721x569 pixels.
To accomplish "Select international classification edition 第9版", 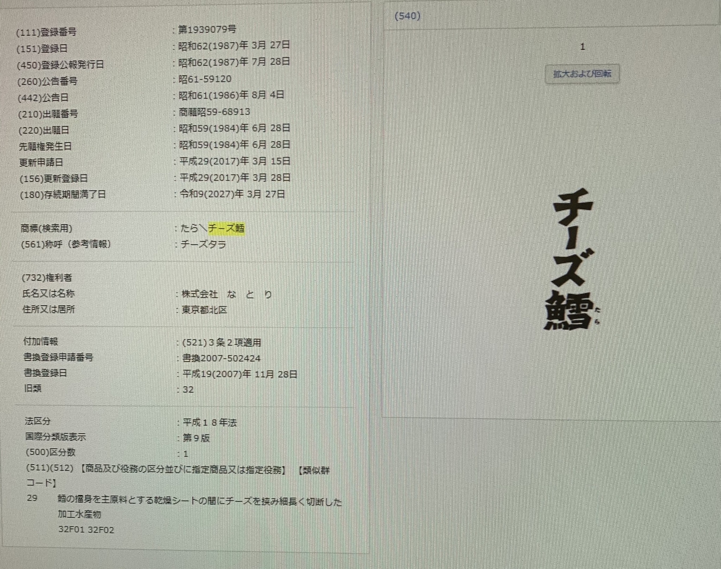I will (x=196, y=438).
